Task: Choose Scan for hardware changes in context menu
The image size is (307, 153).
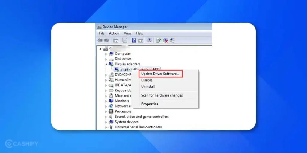Action: (162, 95)
